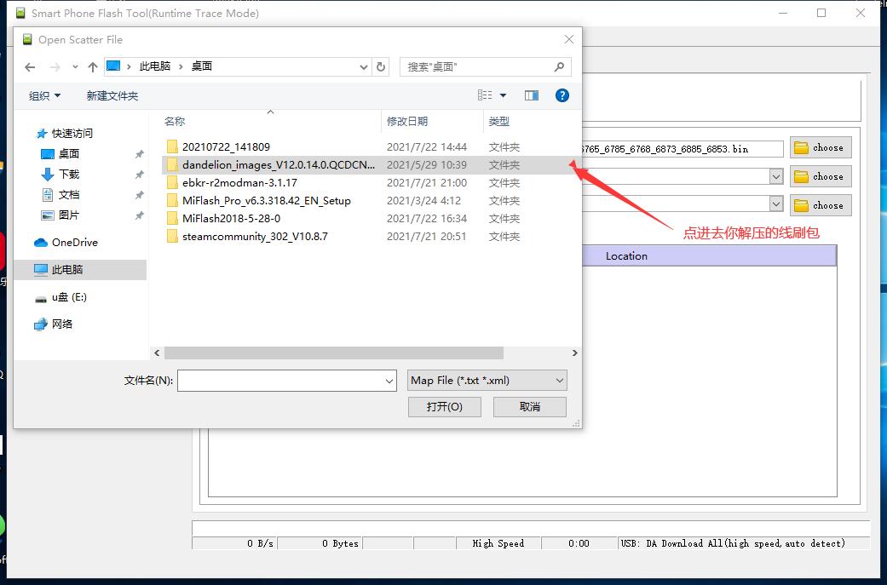Viewport: 887px width, 585px height.
Task: Toggle the preview pane icon
Action: 531,95
